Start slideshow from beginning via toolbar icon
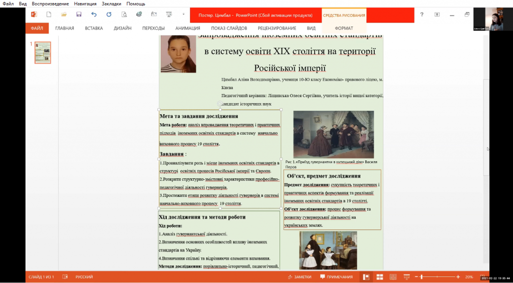 pyautogui.click(x=169, y=15)
